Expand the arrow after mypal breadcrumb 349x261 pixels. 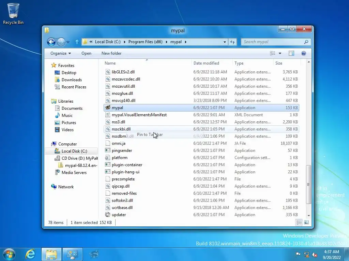[185, 42]
